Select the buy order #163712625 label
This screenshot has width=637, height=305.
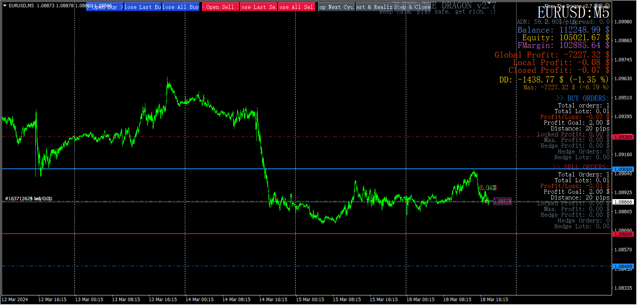point(28,199)
